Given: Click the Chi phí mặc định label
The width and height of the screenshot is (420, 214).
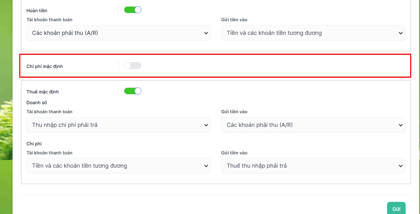Looking at the screenshot, I should [x=44, y=66].
